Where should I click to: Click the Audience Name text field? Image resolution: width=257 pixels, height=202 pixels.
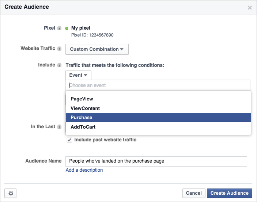click(156, 161)
